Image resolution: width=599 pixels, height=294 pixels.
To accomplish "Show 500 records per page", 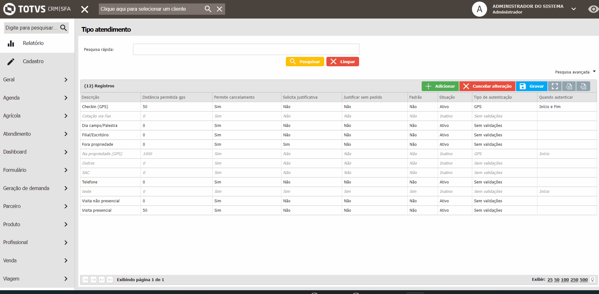I will pyautogui.click(x=584, y=280).
